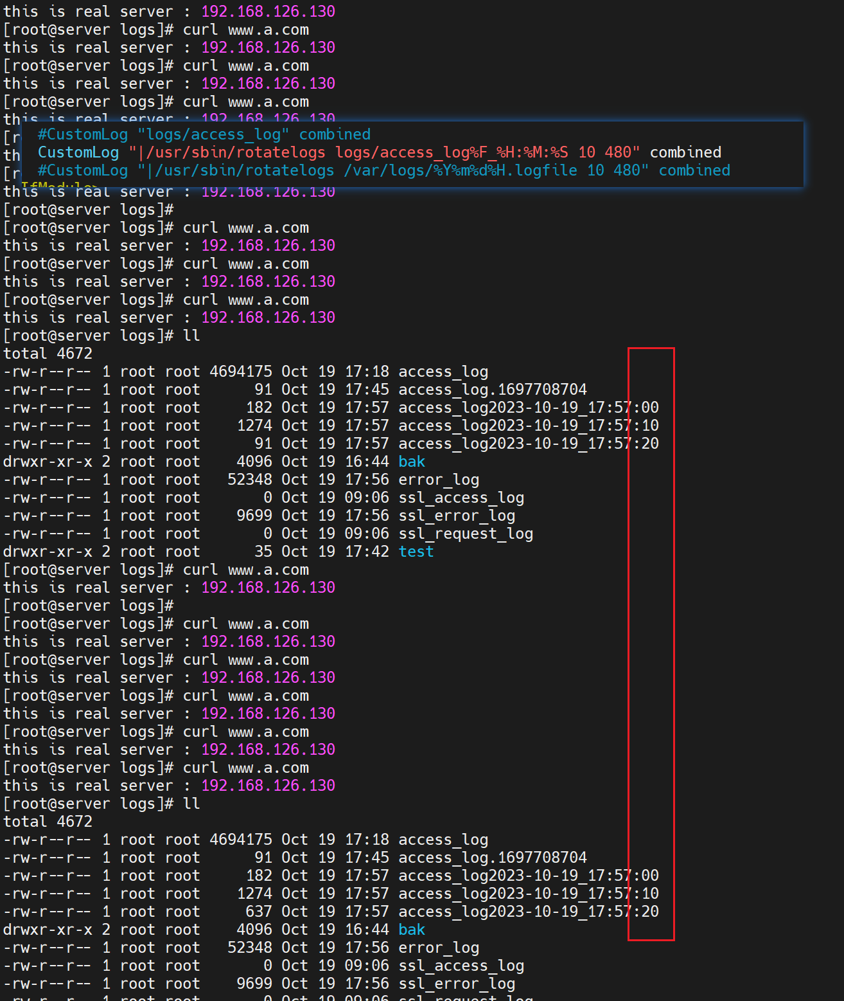
Task: Click the active CustomLog rotatelogs line
Action: pyautogui.click(x=379, y=152)
